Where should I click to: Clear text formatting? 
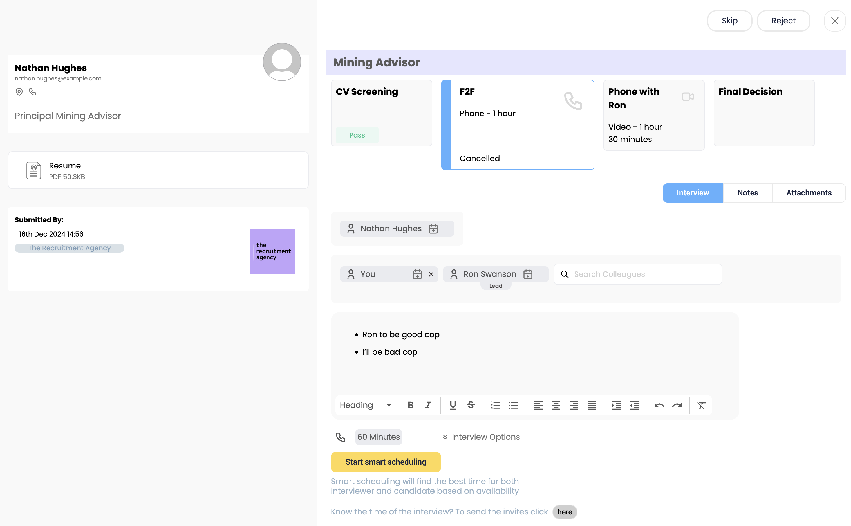(x=701, y=405)
